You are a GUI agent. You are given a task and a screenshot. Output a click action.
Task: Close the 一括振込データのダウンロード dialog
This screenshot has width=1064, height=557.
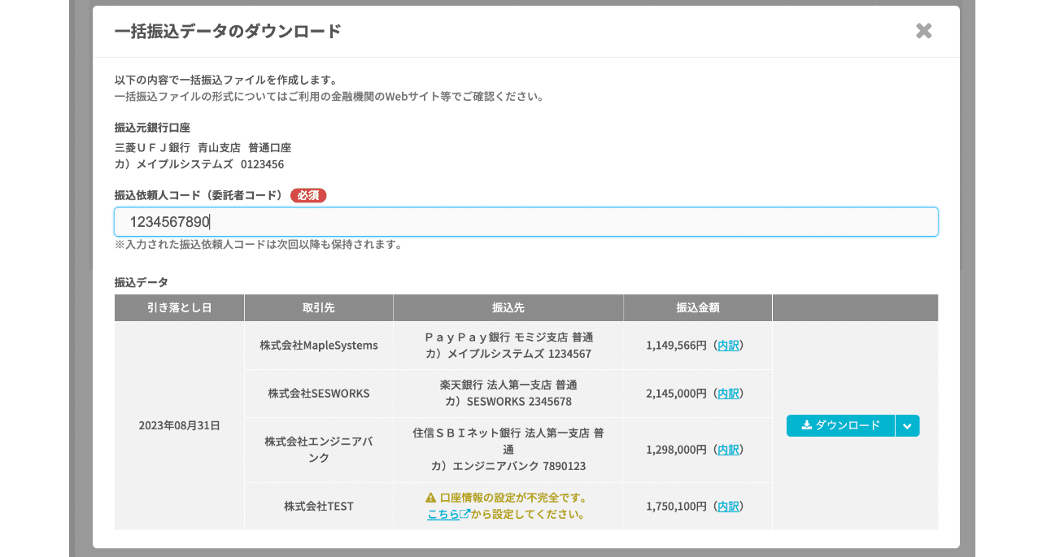click(x=923, y=31)
